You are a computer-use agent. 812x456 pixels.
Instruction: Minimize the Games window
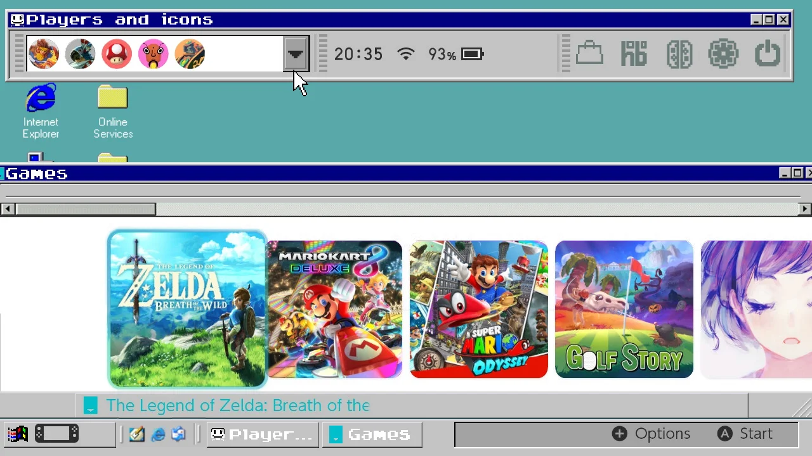tap(785, 173)
